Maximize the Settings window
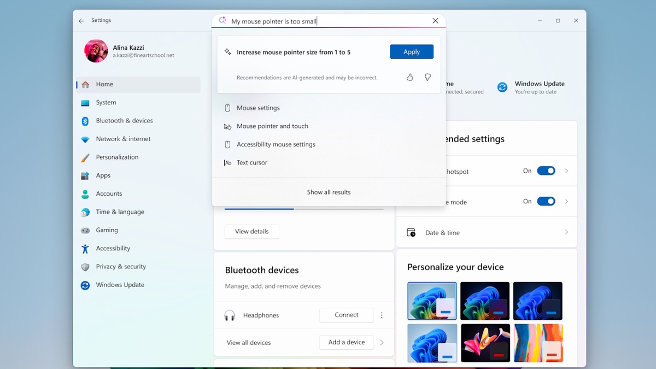This screenshot has width=656, height=369. pyautogui.click(x=558, y=21)
